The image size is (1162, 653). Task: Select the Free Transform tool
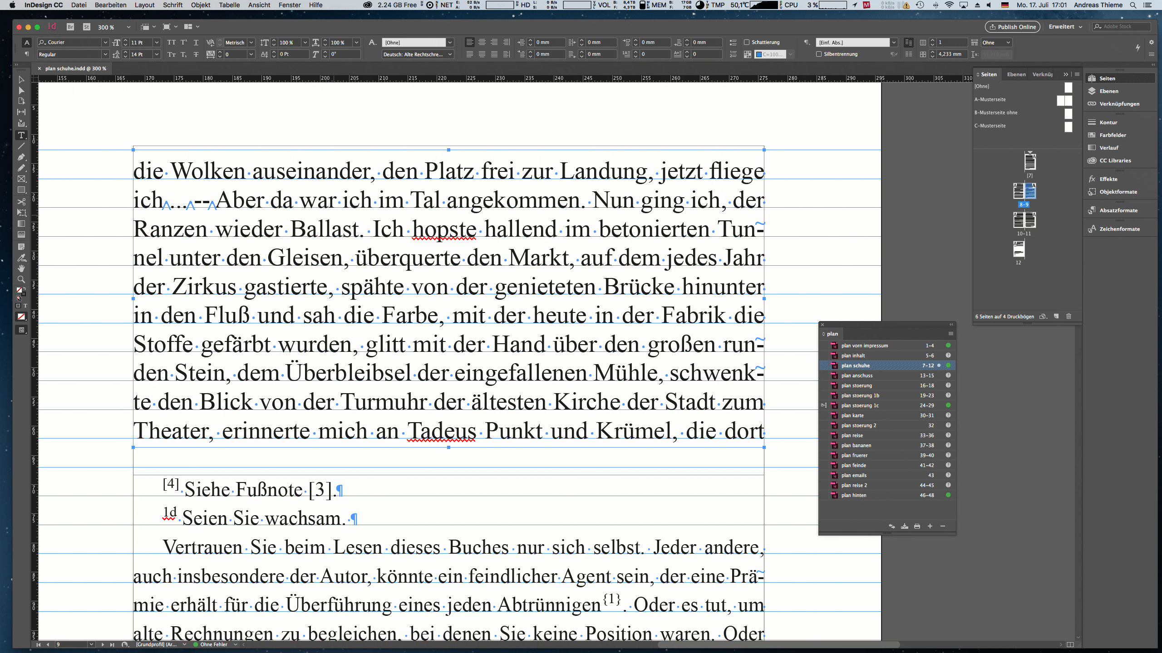(21, 212)
